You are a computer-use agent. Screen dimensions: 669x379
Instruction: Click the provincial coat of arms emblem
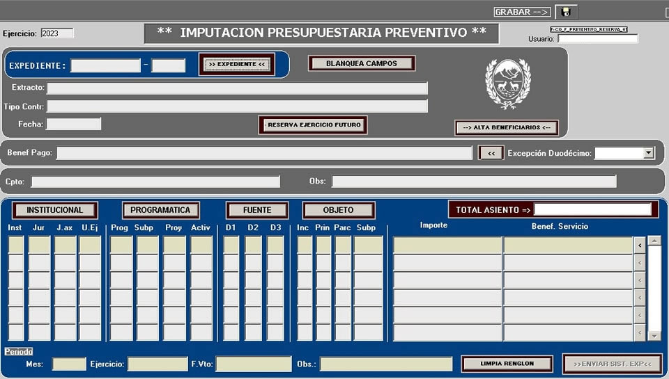(507, 83)
